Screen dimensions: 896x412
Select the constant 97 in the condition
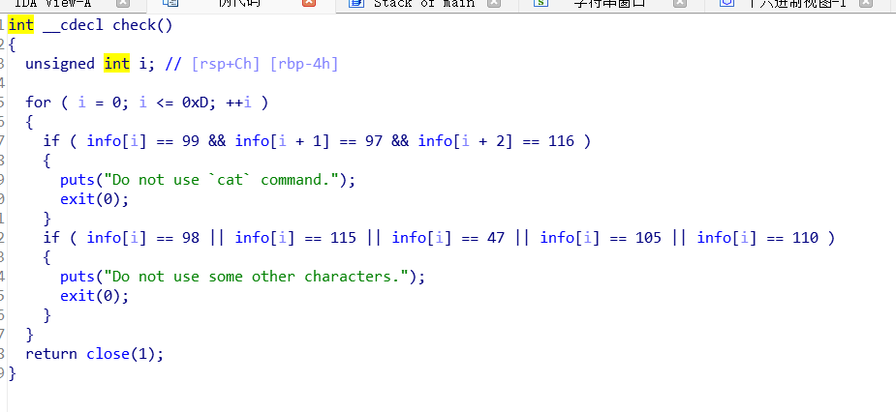point(374,141)
